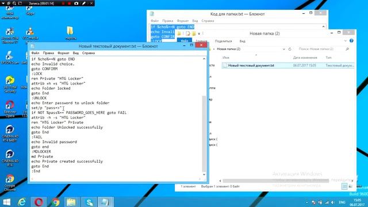The width and height of the screenshot is (368, 207).
Task: Pause the recording in recorder bar
Action: tap(63, 3)
